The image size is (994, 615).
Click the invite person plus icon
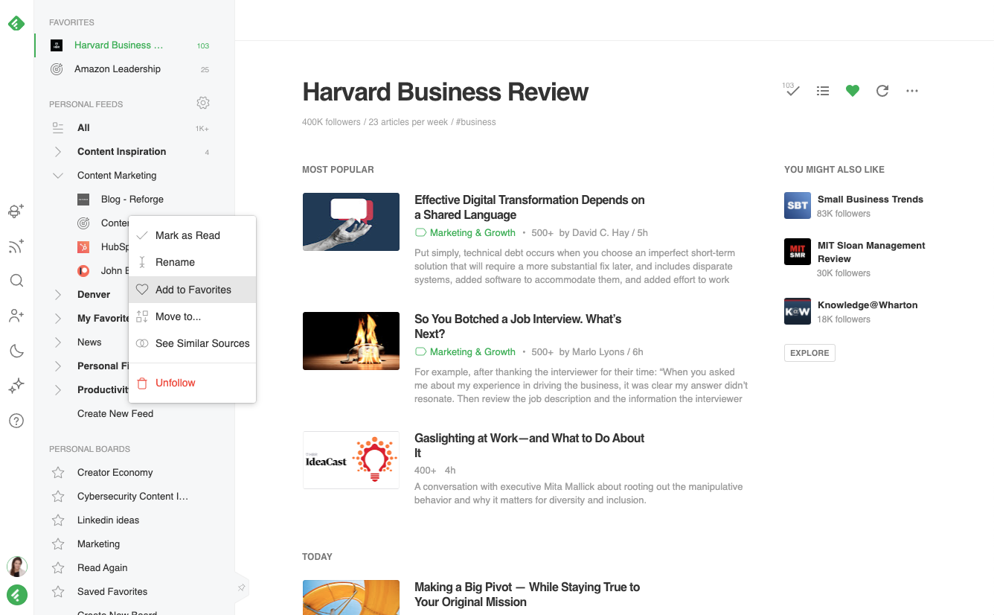tap(16, 316)
